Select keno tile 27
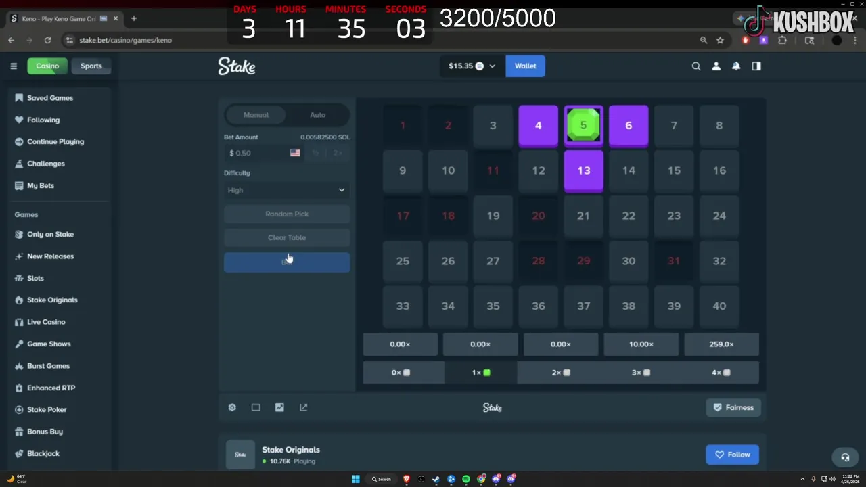This screenshot has width=866, height=487. [493, 262]
